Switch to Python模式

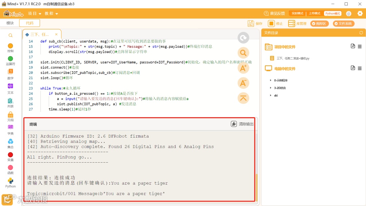coord(333,13)
